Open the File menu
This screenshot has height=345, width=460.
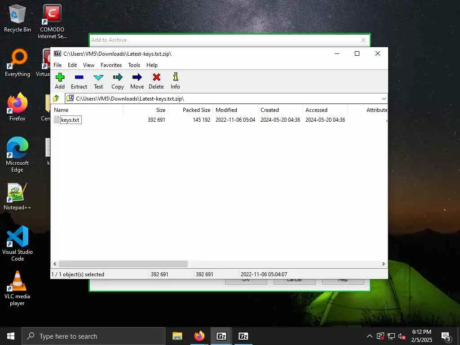click(57, 65)
